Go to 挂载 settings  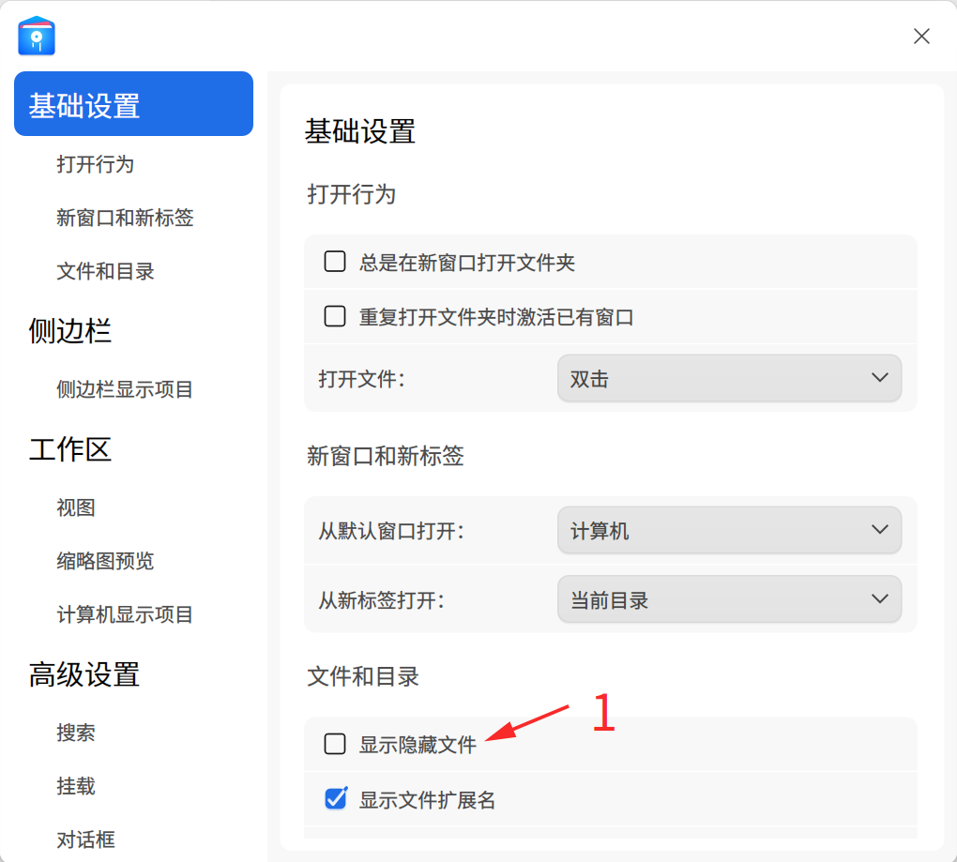pos(76,786)
